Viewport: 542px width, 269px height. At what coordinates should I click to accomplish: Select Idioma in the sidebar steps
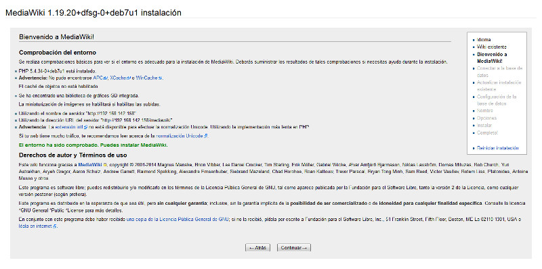(484, 40)
